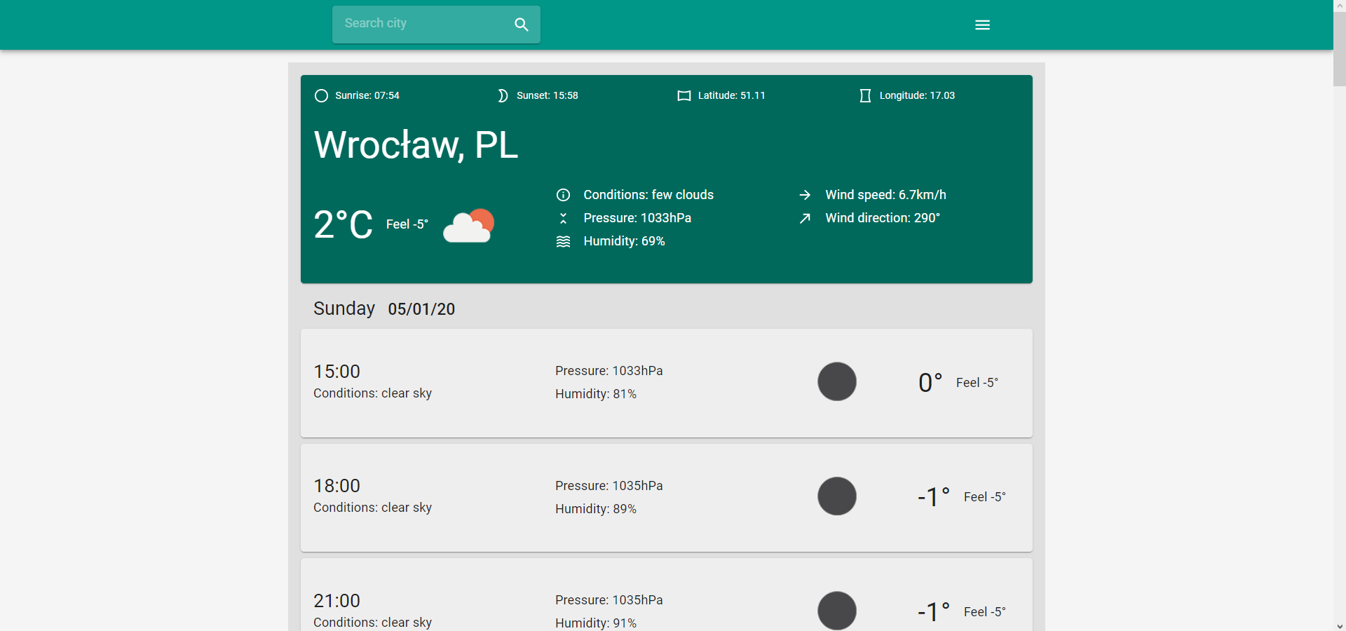Click the Sunday 05/01/20 heading
This screenshot has height=631, width=1346.
click(x=384, y=308)
